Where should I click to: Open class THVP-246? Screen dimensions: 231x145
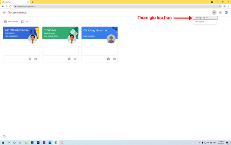coord(50,30)
